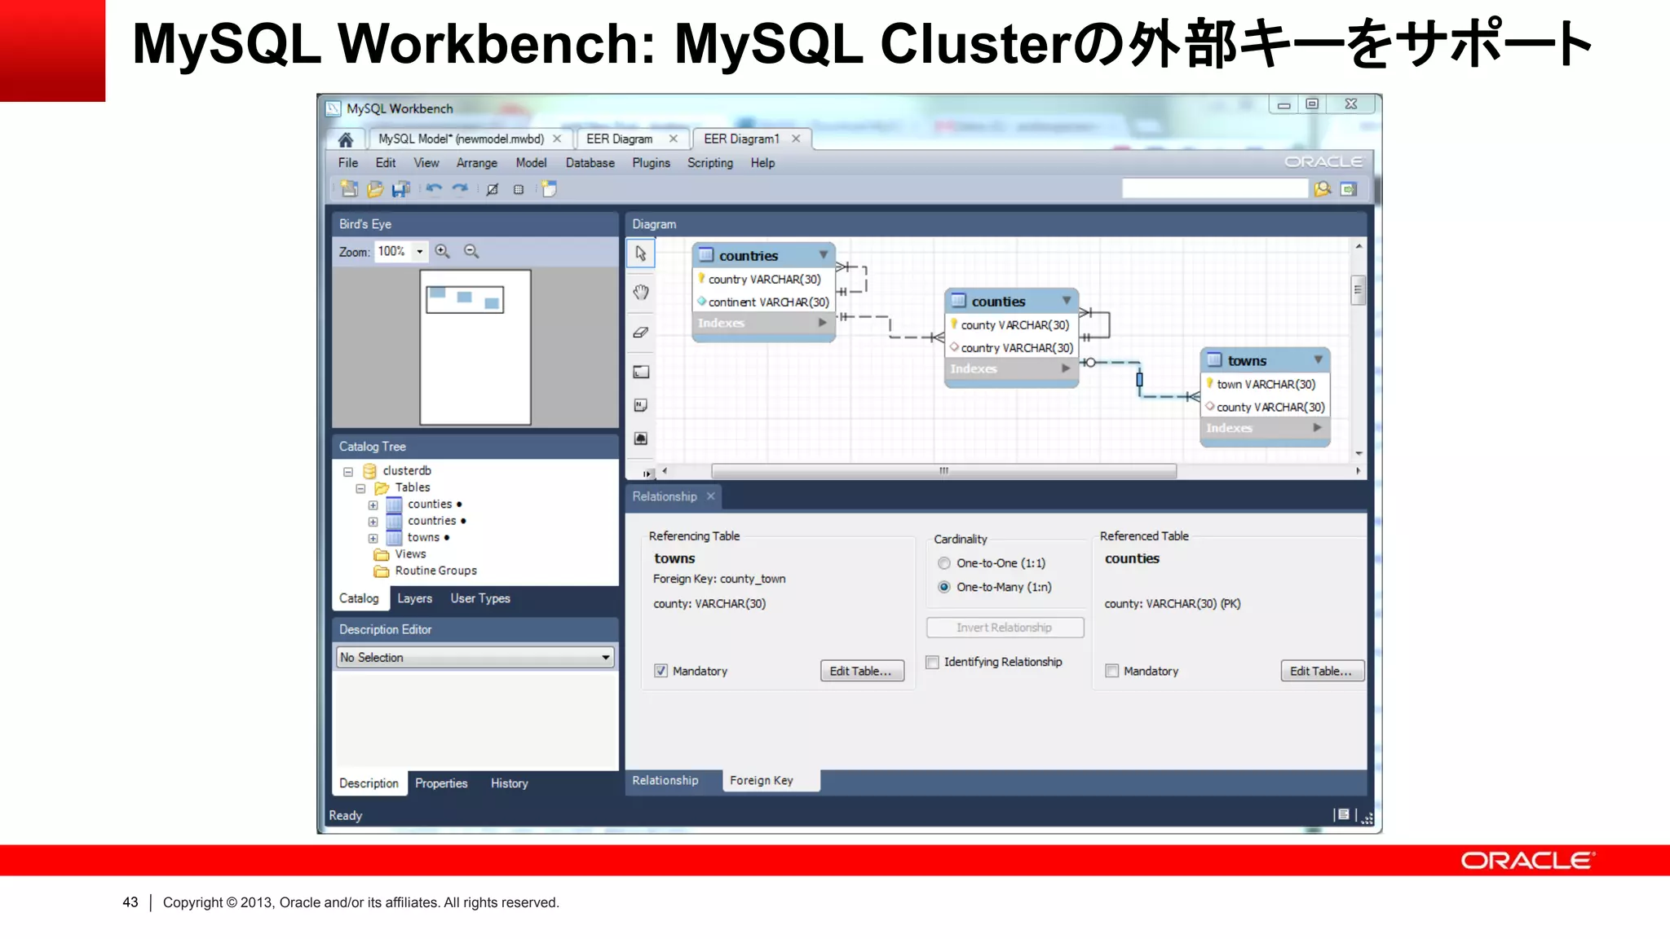This screenshot has height=939, width=1670.
Task: Expand Indexes of towns table
Action: [1317, 428]
